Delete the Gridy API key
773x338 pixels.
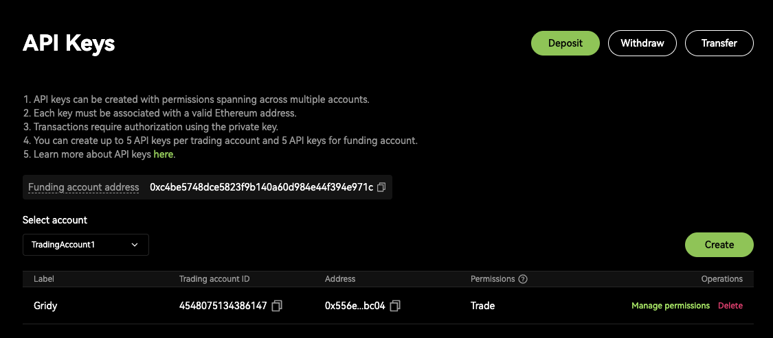pos(730,306)
